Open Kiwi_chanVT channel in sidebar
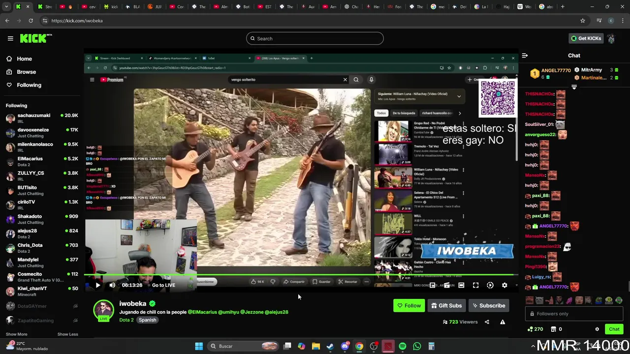 tap(42, 291)
